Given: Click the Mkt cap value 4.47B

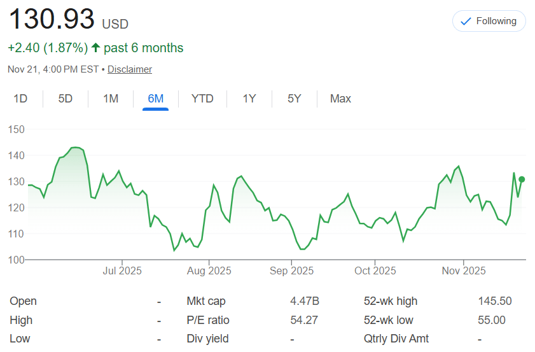Looking at the screenshot, I should pyautogui.click(x=304, y=301).
